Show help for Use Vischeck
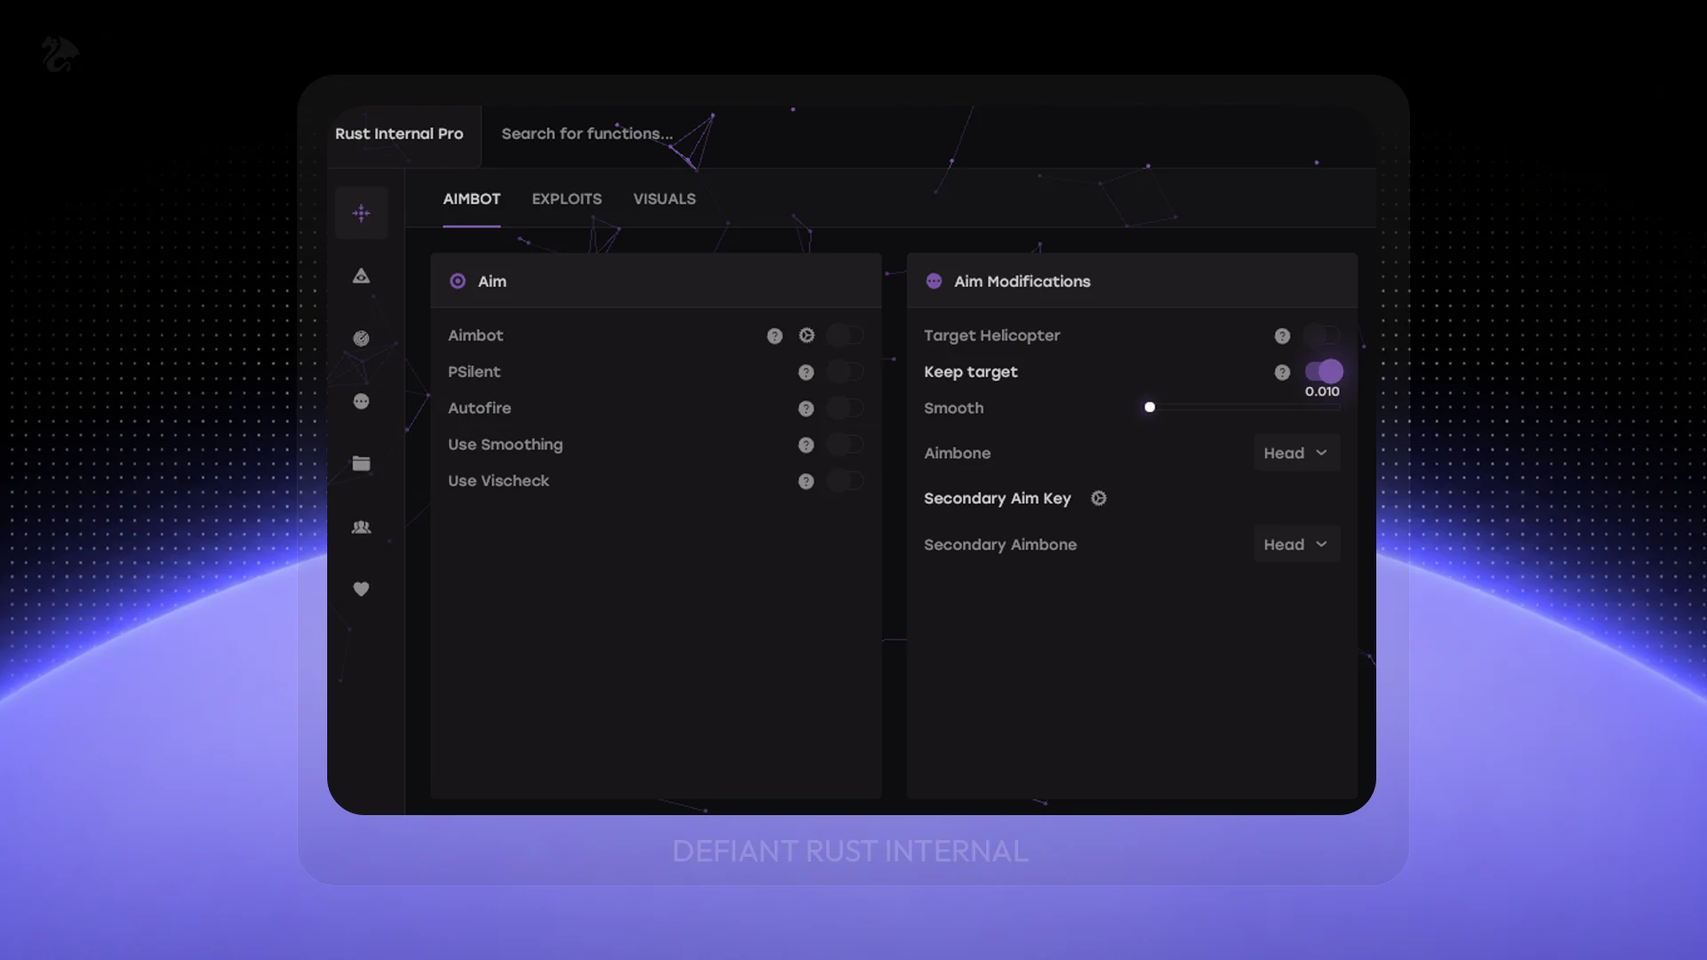The width and height of the screenshot is (1707, 960). (806, 482)
